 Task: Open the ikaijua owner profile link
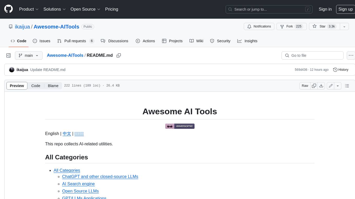pos(23,27)
